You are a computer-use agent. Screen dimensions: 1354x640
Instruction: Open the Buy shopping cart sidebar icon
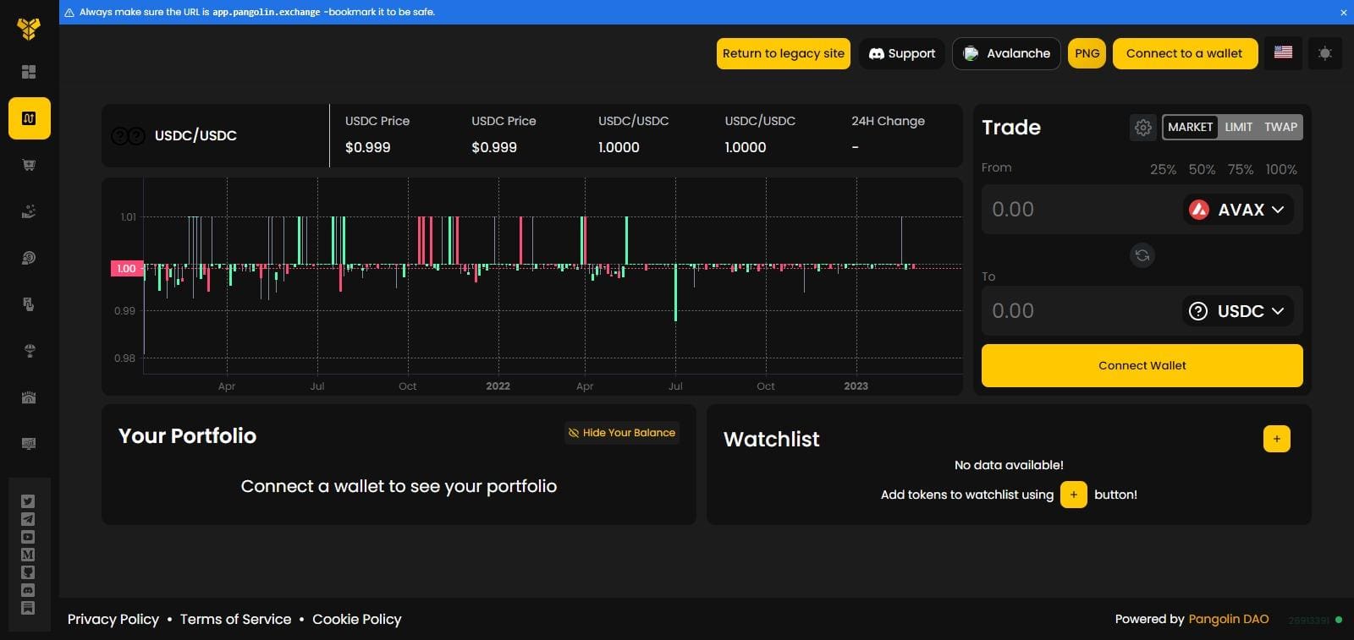pyautogui.click(x=29, y=165)
